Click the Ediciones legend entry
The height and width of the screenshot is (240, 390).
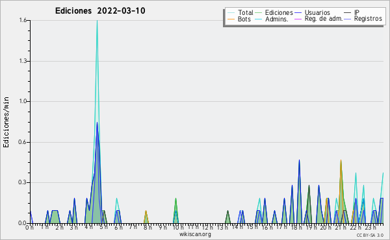tap(274, 12)
